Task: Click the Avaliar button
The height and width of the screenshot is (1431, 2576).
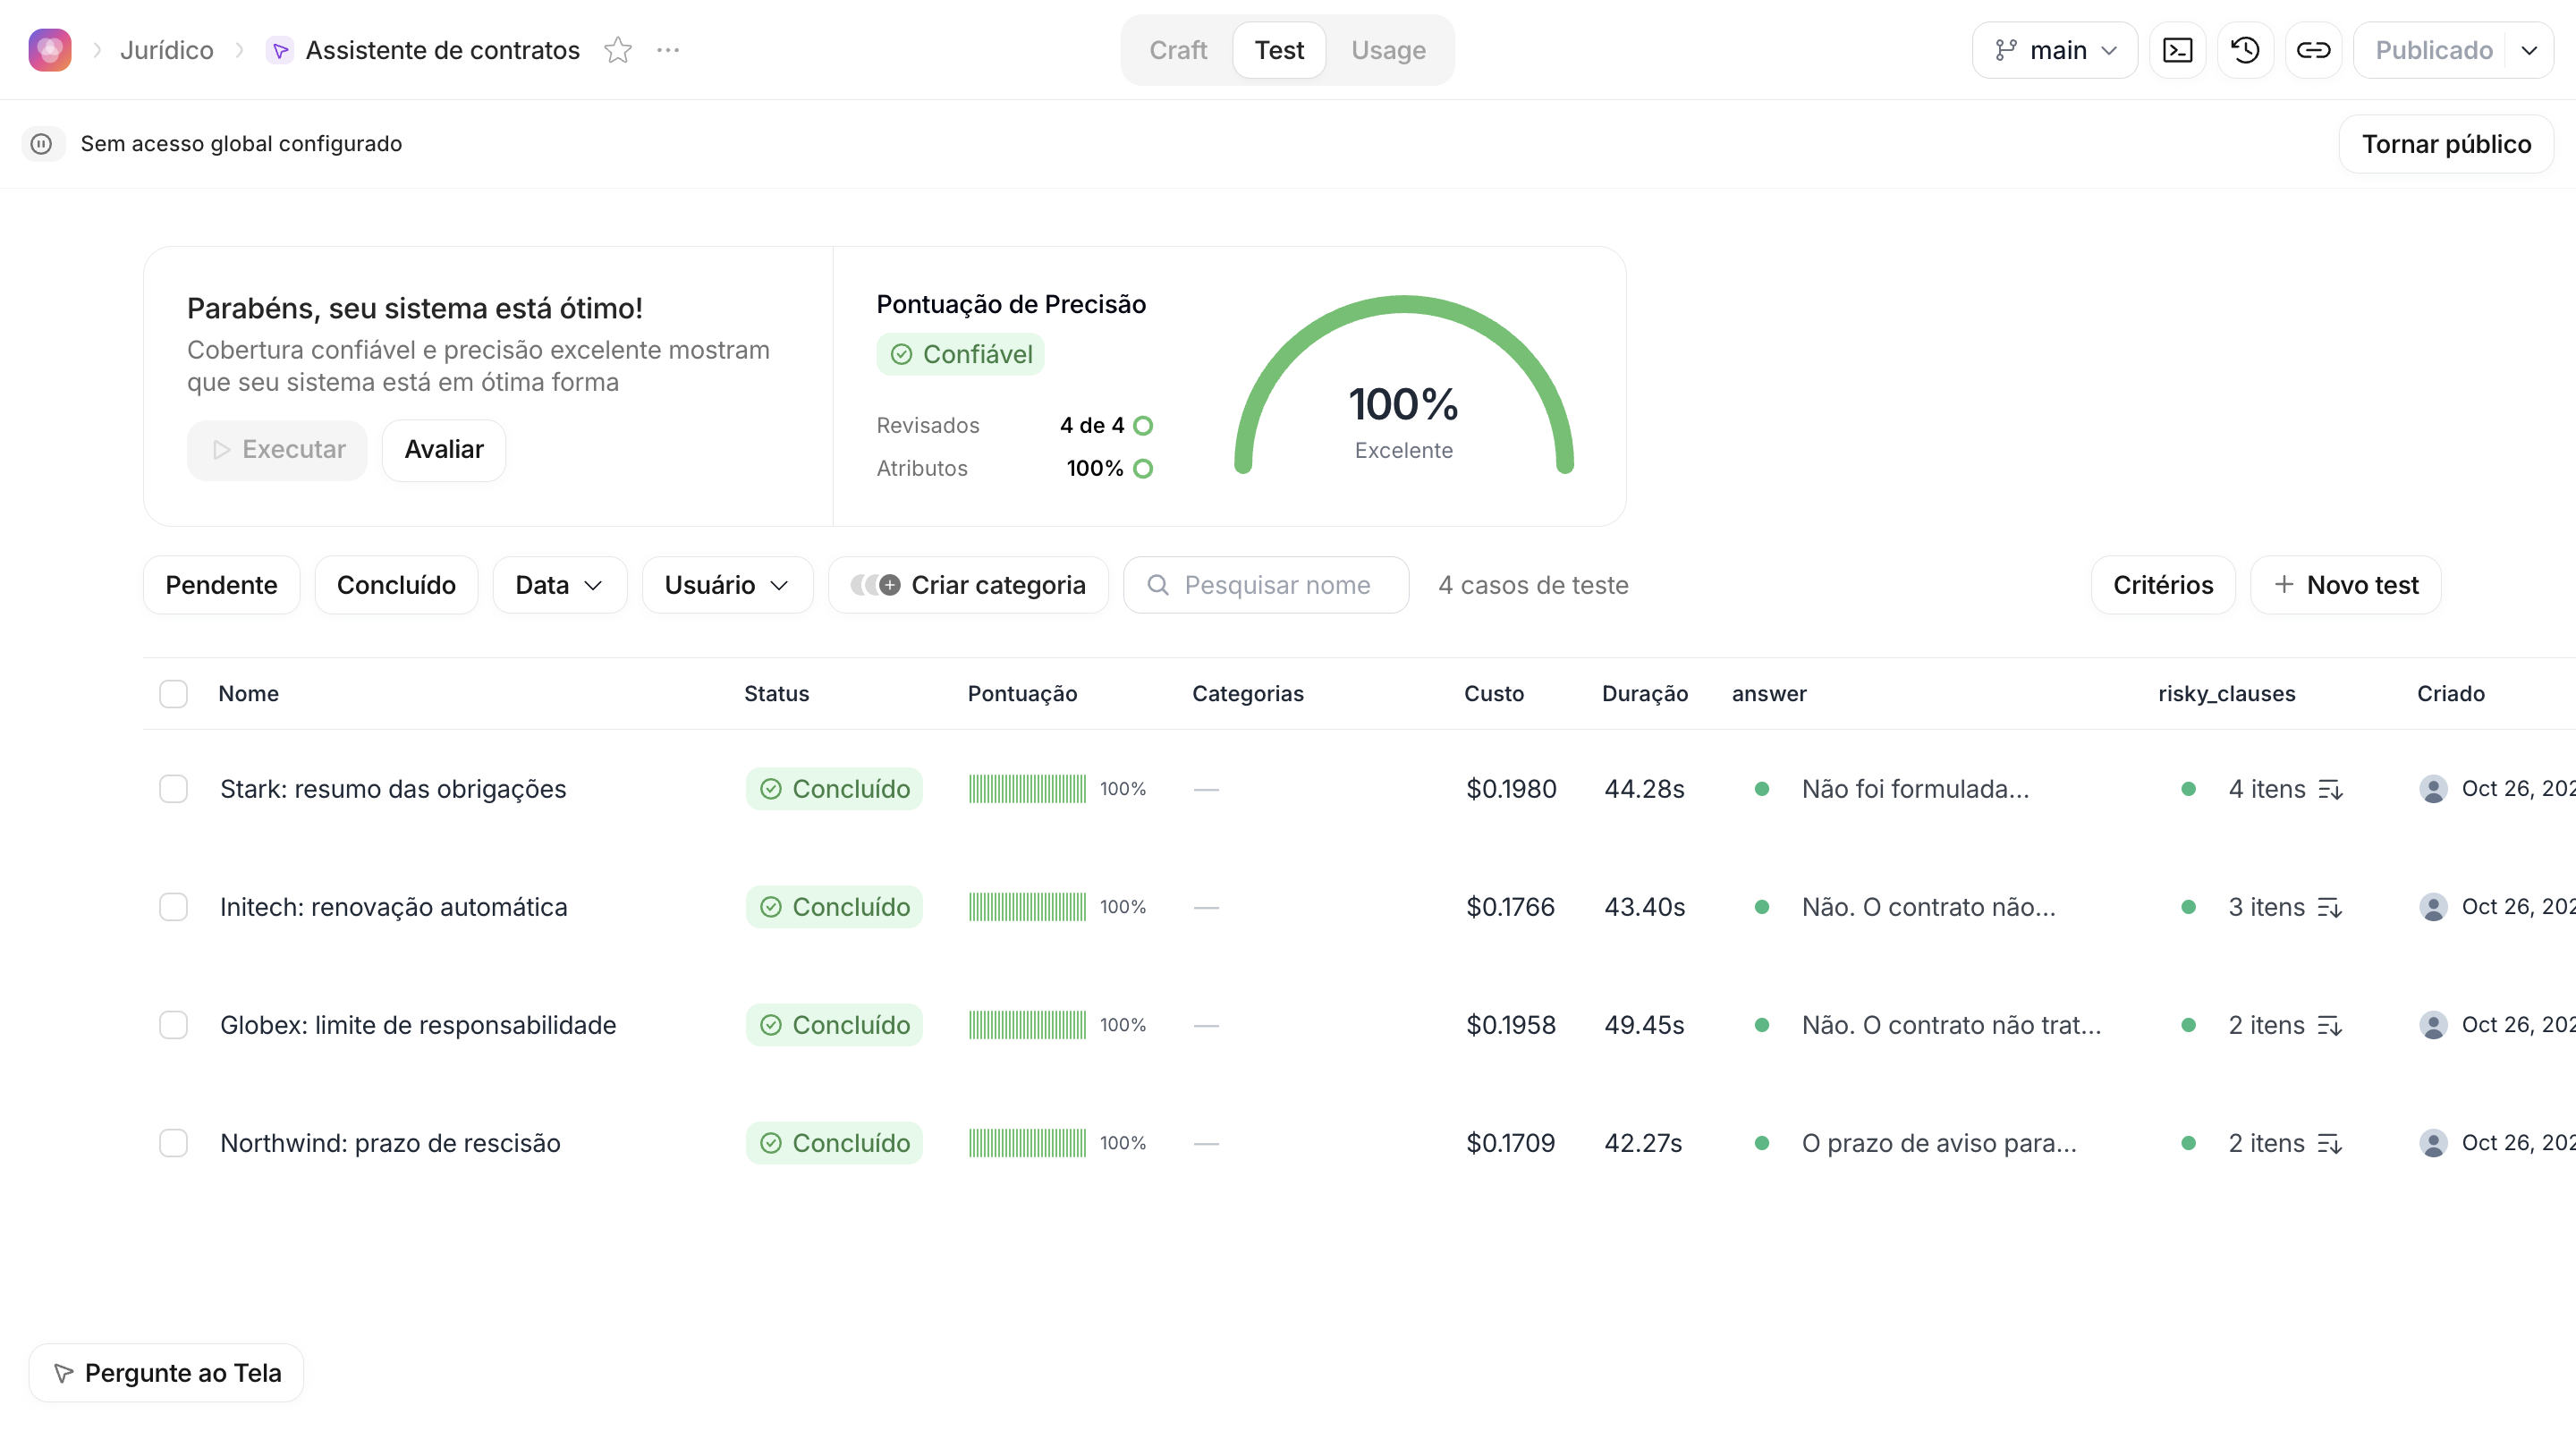Action: [444, 450]
